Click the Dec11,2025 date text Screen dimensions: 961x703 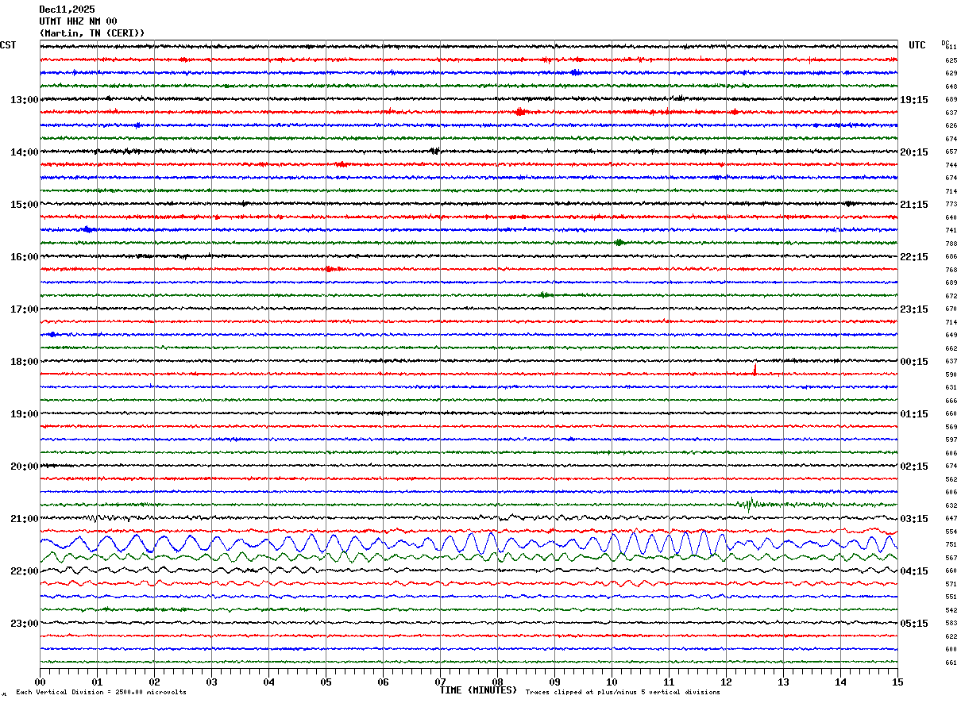click(x=67, y=10)
